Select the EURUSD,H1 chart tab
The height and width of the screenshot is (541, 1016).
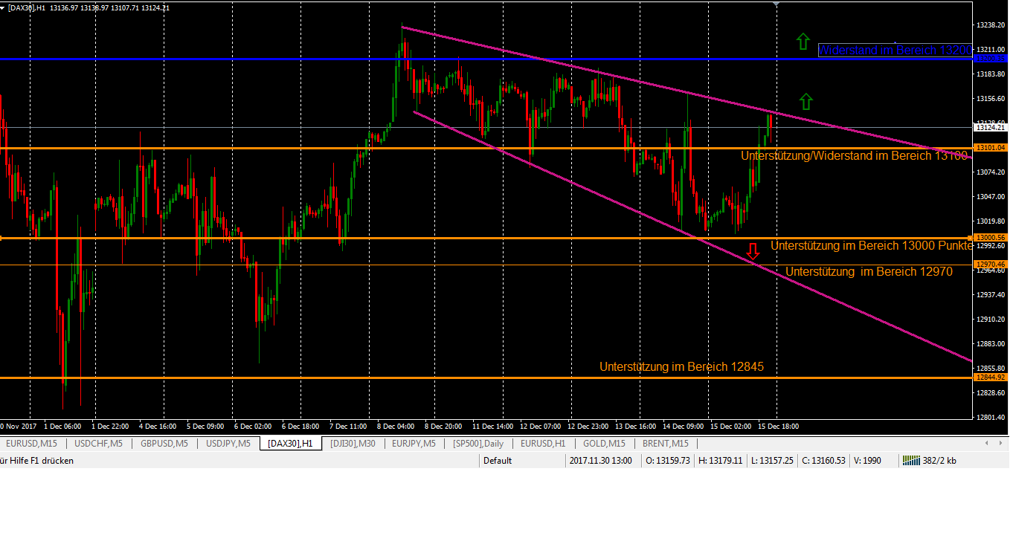coord(543,444)
